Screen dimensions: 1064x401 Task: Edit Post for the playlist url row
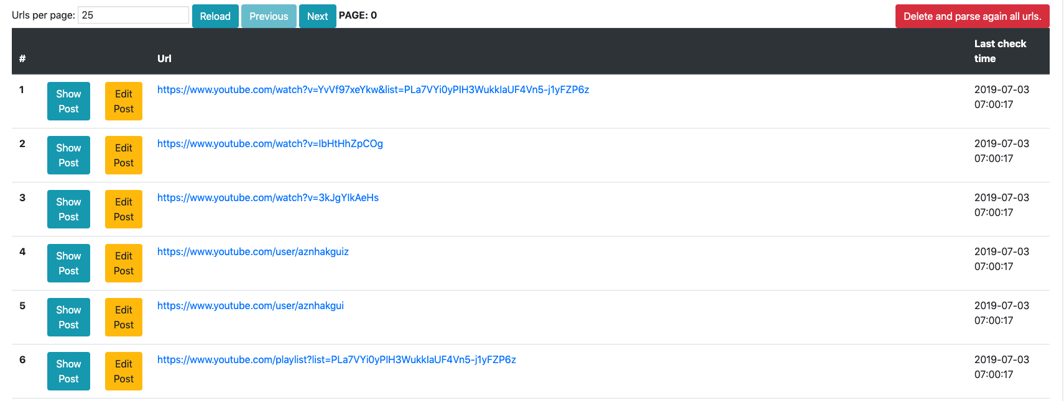pos(123,371)
